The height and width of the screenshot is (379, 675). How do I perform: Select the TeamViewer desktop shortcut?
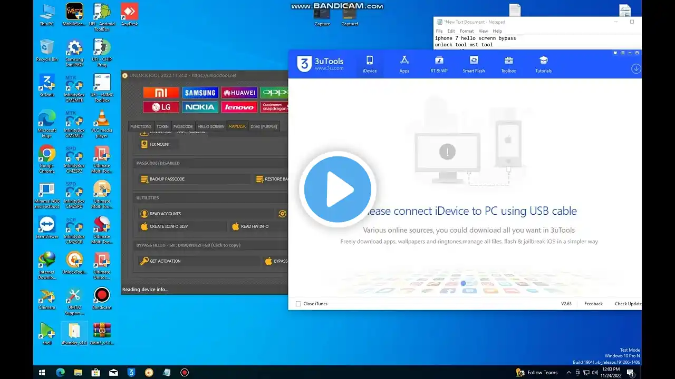coord(47,228)
